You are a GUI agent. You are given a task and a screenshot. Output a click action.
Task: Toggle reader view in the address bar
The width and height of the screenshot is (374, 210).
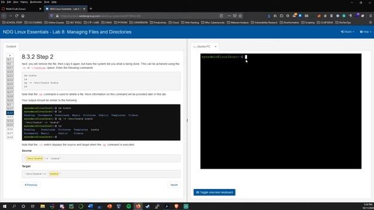tap(221, 16)
